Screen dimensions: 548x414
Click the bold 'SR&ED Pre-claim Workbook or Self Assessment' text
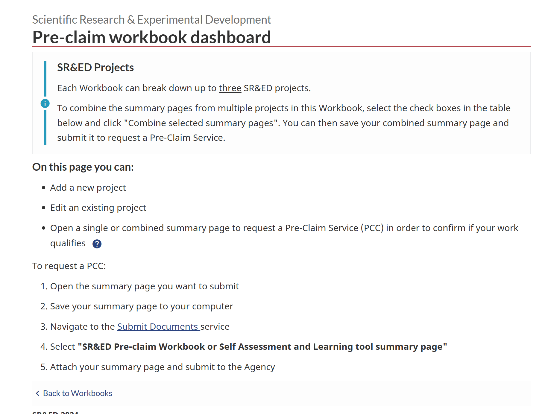click(262, 347)
